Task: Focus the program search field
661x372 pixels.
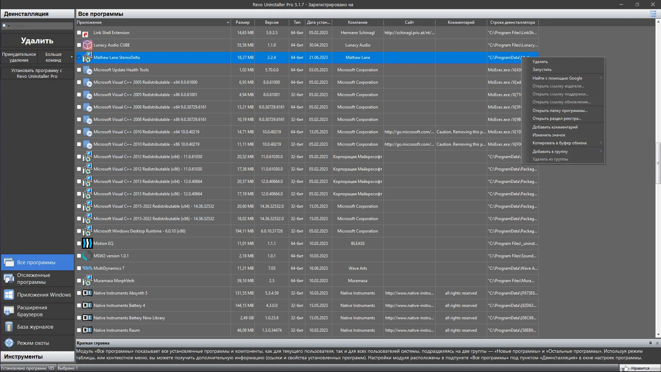Action: 42,26
